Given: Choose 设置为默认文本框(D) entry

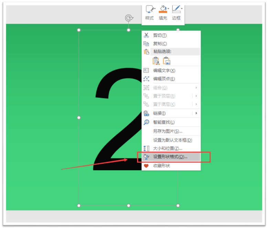Looking at the screenshot, I should click(171, 140).
